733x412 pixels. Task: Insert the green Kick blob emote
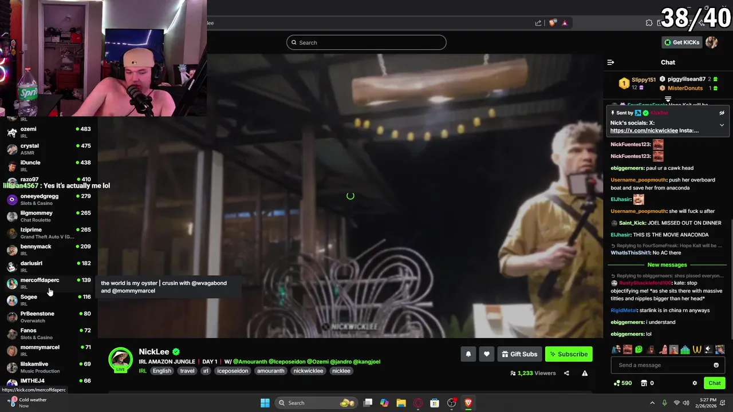639,350
